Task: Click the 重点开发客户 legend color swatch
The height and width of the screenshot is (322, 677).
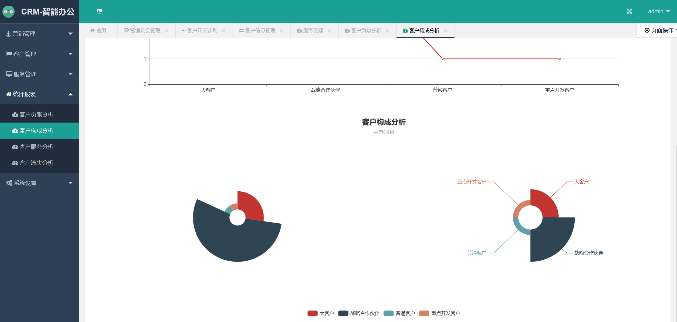Action: pos(424,313)
